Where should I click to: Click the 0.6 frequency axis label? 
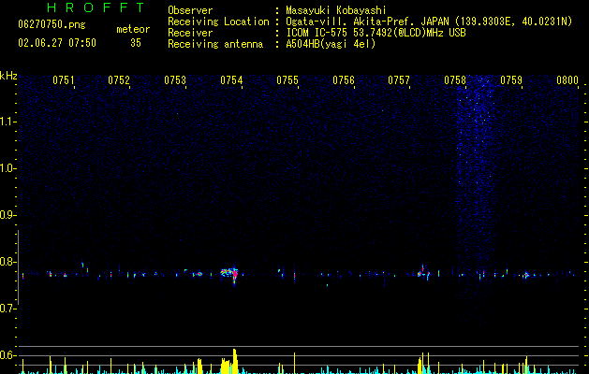7,355
